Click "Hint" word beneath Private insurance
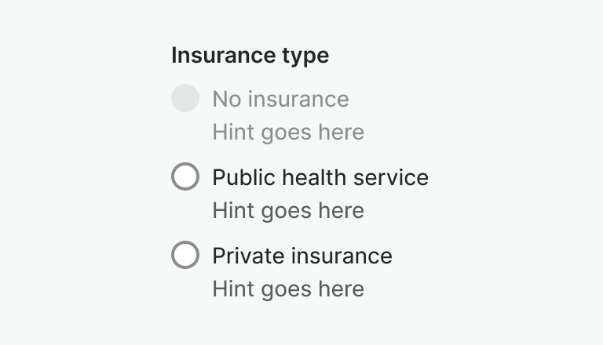 point(232,289)
